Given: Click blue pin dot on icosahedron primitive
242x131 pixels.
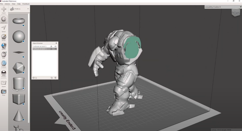Looking at the screenshot, I should (x=23, y=73).
